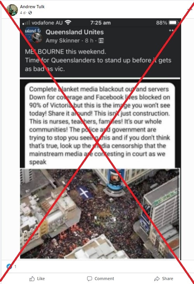Open the three-dot menu on Queensland Unites post

[x=171, y=30]
